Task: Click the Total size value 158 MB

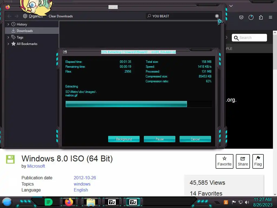Action: point(206,62)
